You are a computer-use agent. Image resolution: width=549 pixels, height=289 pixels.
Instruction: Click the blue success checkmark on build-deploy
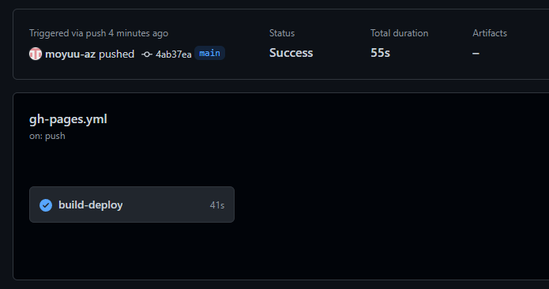click(46, 205)
